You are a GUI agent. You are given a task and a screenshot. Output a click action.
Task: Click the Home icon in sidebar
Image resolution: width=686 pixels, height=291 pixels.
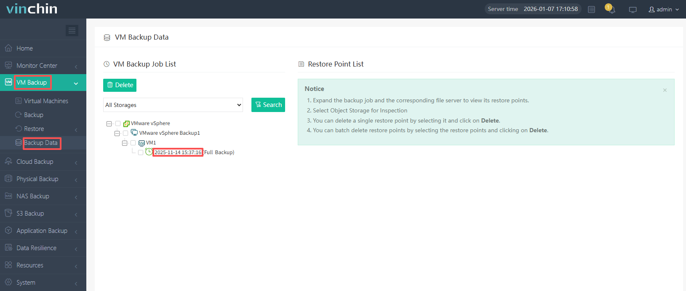click(x=8, y=48)
